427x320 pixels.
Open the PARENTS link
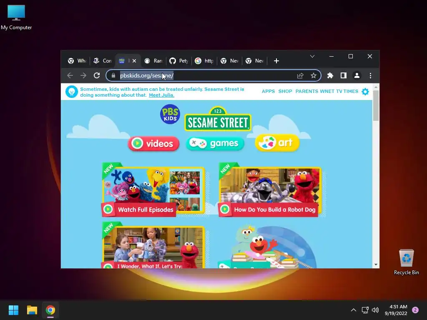click(x=306, y=91)
